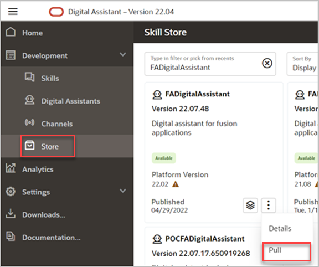319x267 pixels.
Task: Click 'Digital assistant for fusion applications' description
Action: [194, 128]
